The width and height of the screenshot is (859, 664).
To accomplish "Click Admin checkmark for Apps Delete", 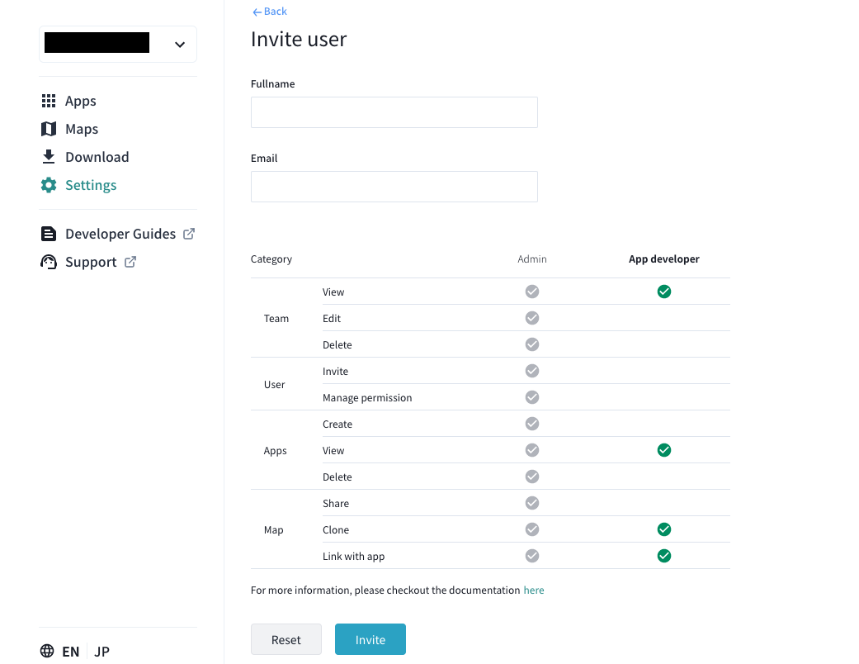I will [532, 477].
